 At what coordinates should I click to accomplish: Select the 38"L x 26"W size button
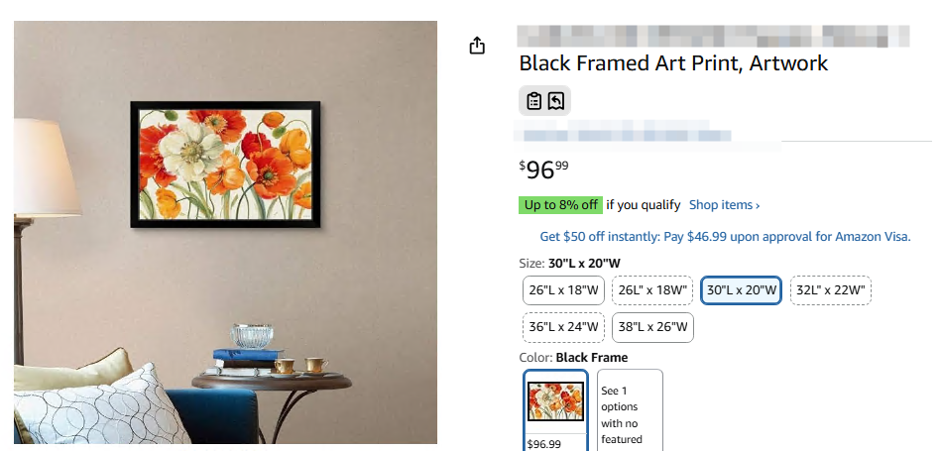click(x=652, y=327)
